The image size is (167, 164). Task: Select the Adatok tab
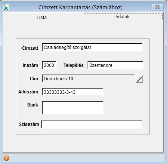click(123, 16)
